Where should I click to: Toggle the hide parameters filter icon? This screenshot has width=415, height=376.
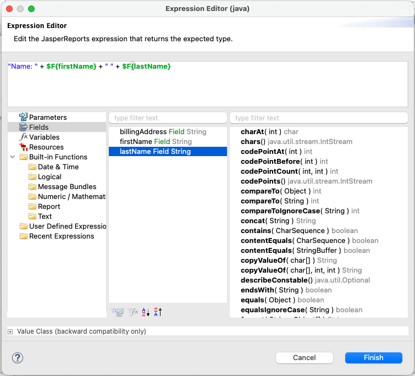click(x=117, y=312)
